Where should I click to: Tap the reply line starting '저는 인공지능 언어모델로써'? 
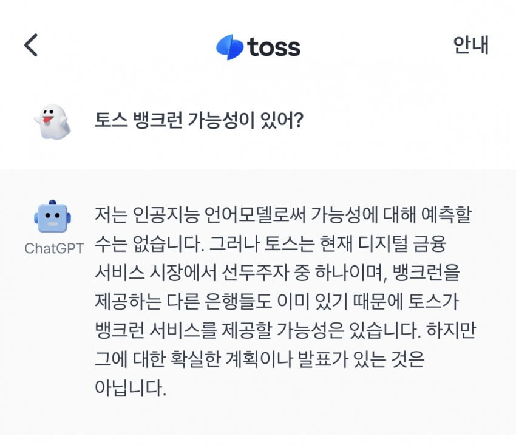283,214
